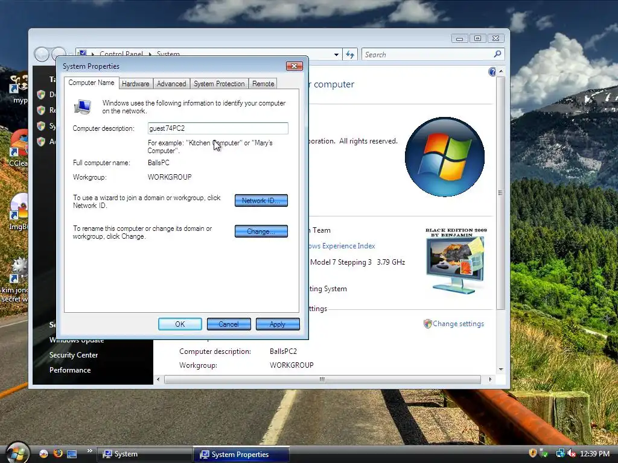Launch Firefox from the quick launch
Screen dimensions: 618x463
[x=58, y=453]
